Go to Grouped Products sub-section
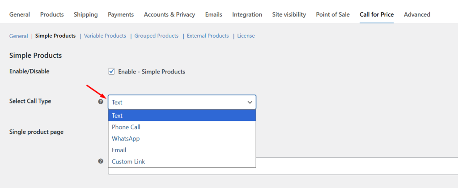Screen dimensions: 458x188 click(x=156, y=36)
